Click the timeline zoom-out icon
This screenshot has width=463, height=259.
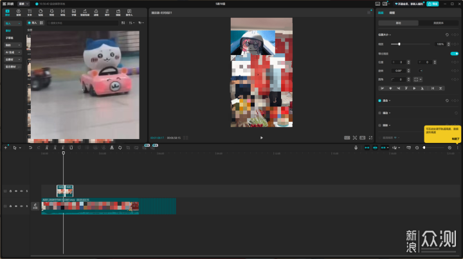pyautogui.click(x=417, y=147)
